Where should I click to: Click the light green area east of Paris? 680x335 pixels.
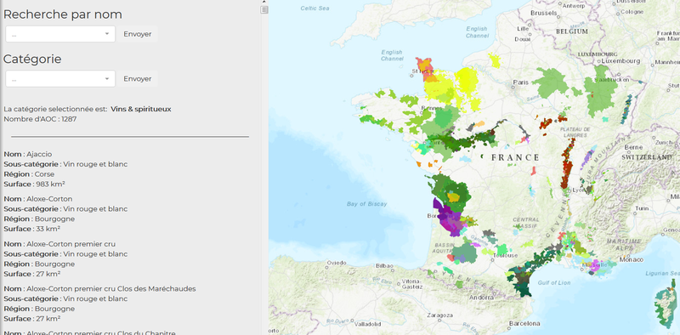(x=551, y=82)
